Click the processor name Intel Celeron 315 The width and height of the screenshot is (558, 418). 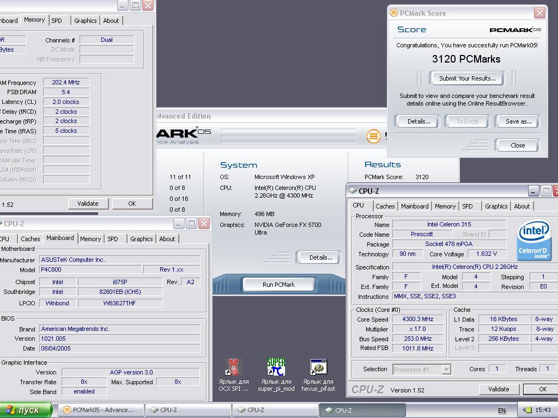click(x=449, y=224)
